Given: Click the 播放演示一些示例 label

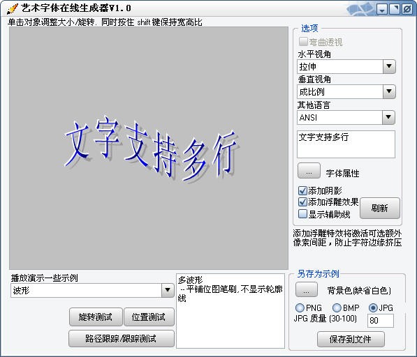Looking at the screenshot, I should pyautogui.click(x=45, y=278).
